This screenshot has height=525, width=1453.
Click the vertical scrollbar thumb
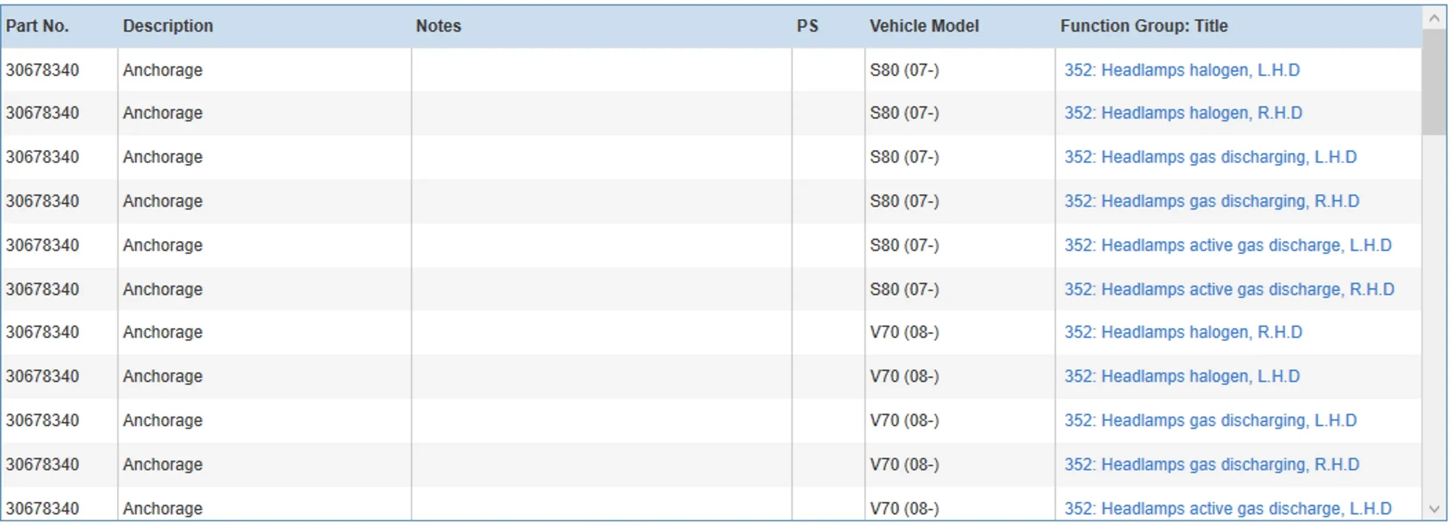pos(1434,81)
